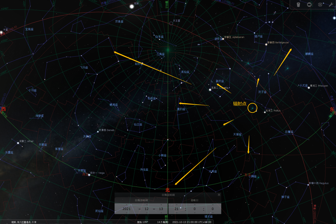Click the frame rate text 14.5 帧/秒
This screenshot has width=336, height=224.
pos(163,222)
